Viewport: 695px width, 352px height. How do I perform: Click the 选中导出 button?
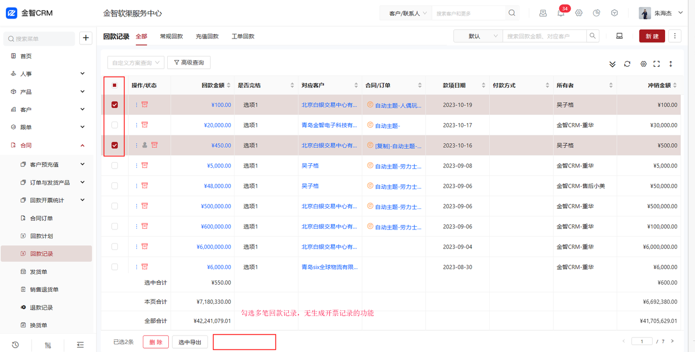coord(190,342)
